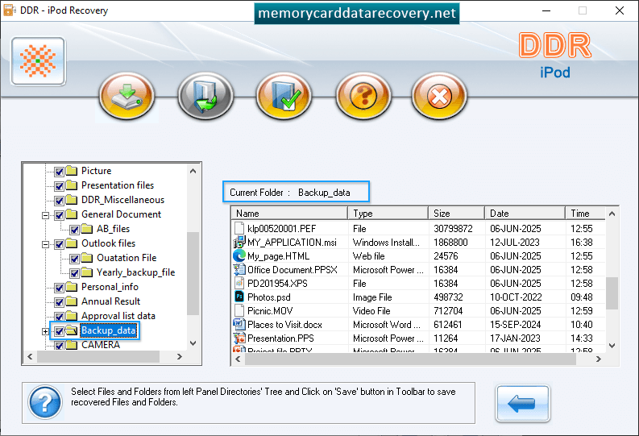Click the blue help question mark icon
Screen dimensions: 639x436
[x=45, y=403]
